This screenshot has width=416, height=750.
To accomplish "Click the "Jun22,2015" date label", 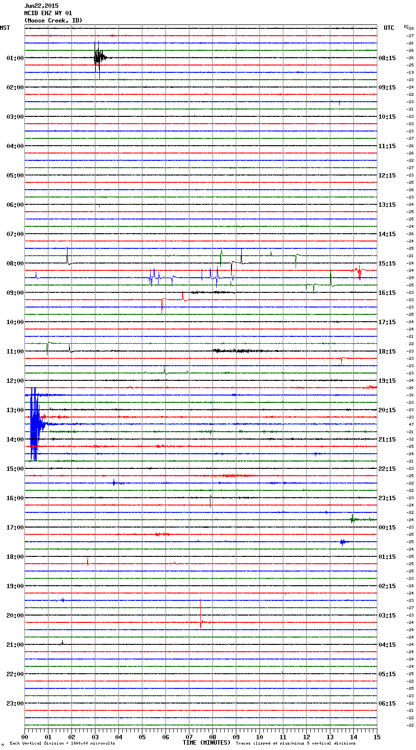I will tap(41, 6).
